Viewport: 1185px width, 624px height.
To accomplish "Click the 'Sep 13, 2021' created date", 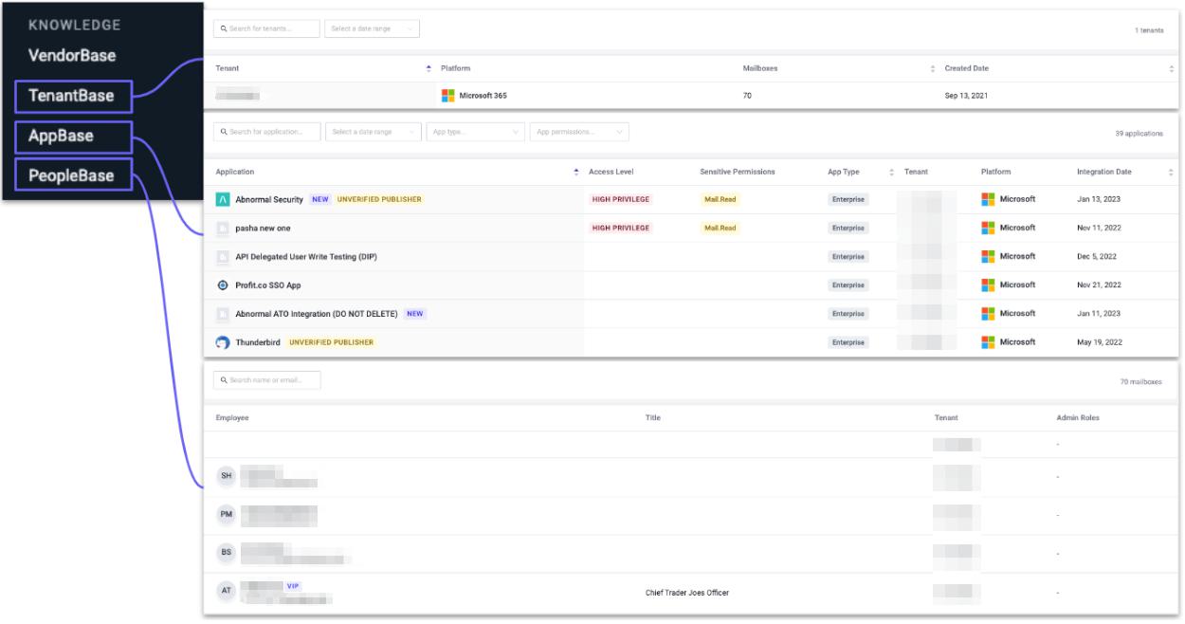I will (x=966, y=96).
